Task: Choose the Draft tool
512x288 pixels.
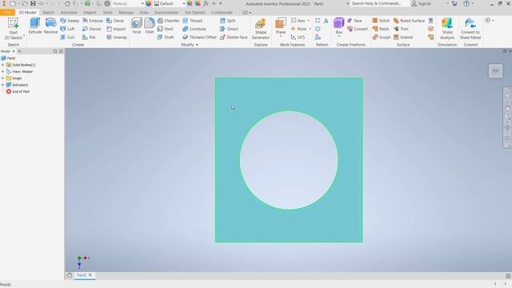Action: tap(166, 38)
